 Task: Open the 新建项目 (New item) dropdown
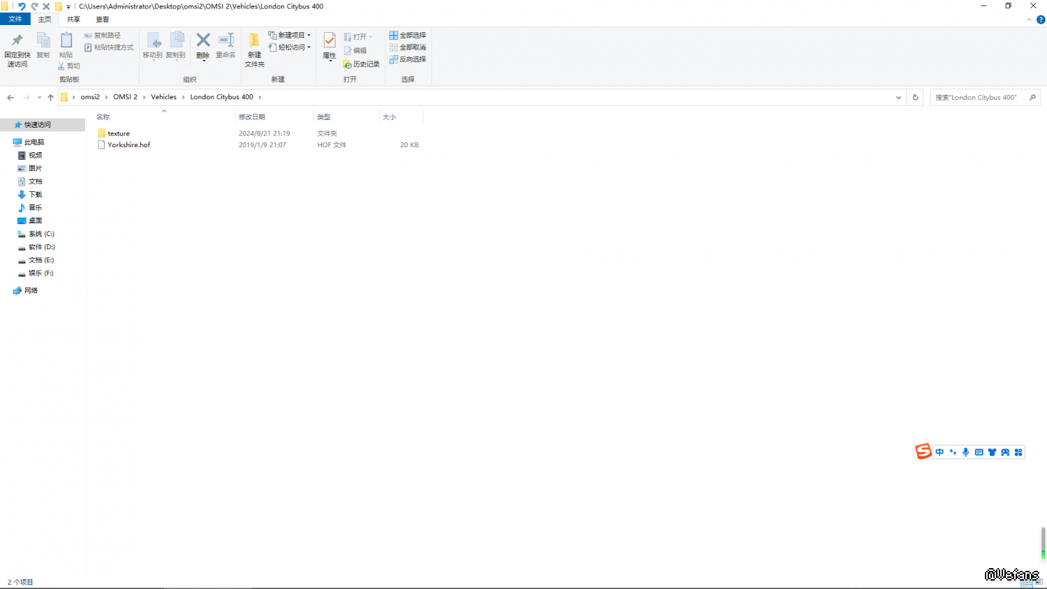[x=290, y=36]
